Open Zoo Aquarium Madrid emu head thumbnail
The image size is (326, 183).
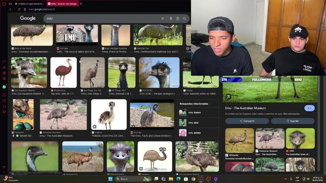coord(29,72)
